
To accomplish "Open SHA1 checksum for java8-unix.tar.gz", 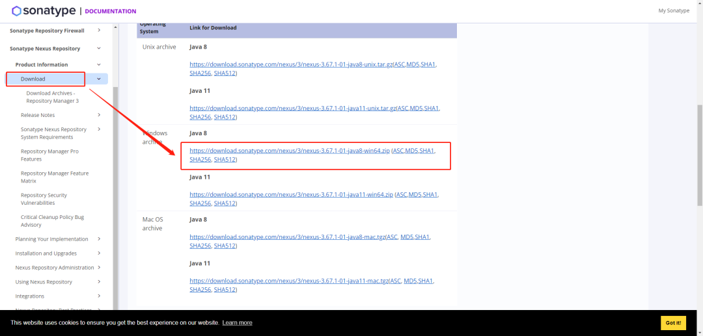I will coord(428,64).
